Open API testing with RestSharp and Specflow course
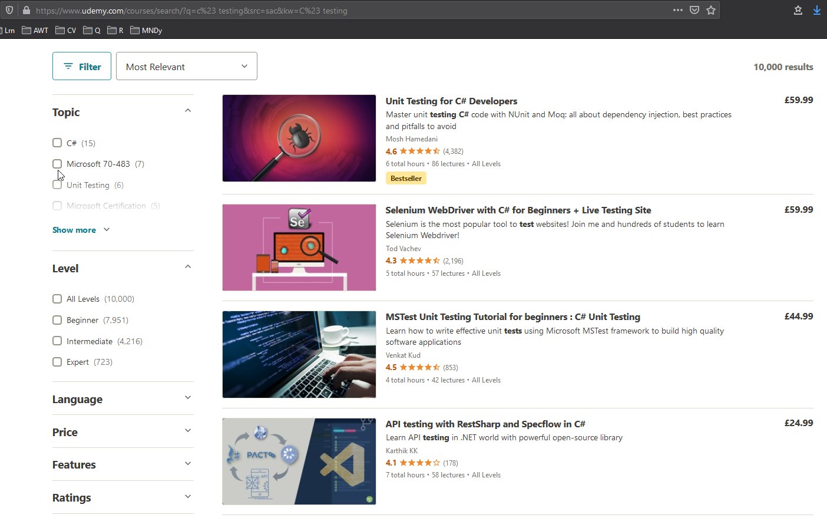Viewport: 827px width, 521px height. coord(485,424)
